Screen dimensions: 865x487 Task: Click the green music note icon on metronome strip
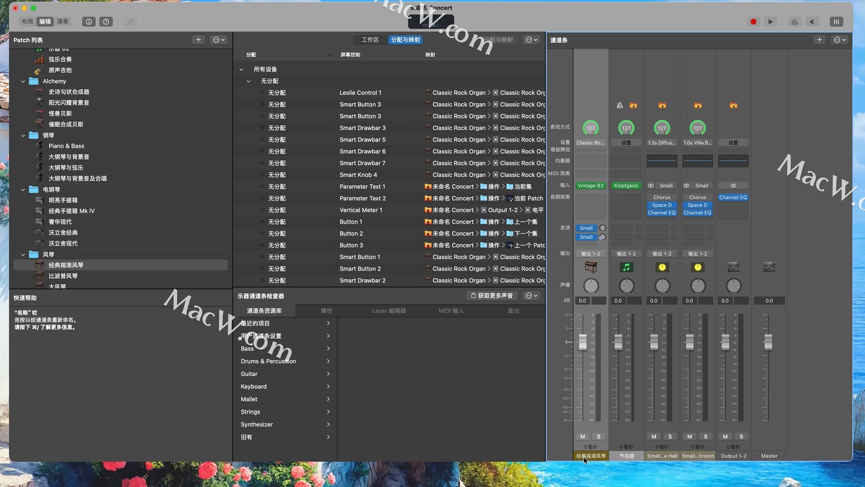pyautogui.click(x=626, y=267)
